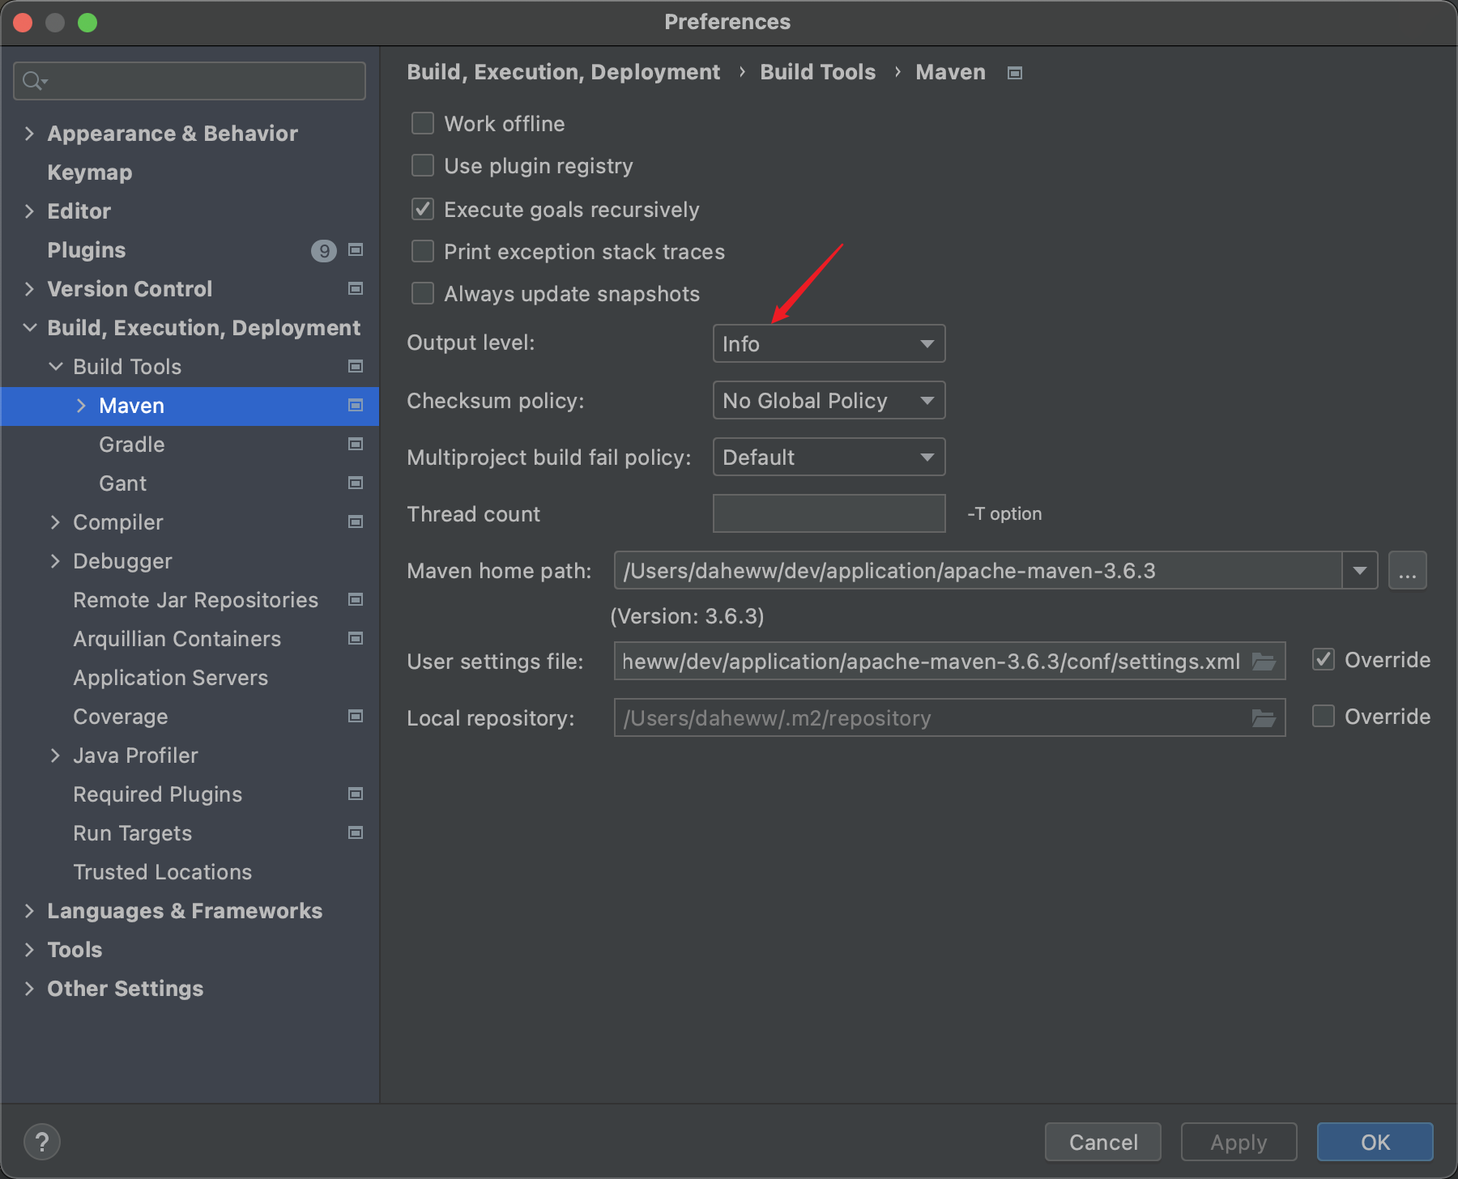Click the project-level icon on the Maven row

(x=355, y=406)
